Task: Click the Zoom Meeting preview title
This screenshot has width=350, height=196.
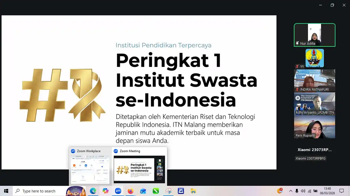Action: click(x=130, y=151)
